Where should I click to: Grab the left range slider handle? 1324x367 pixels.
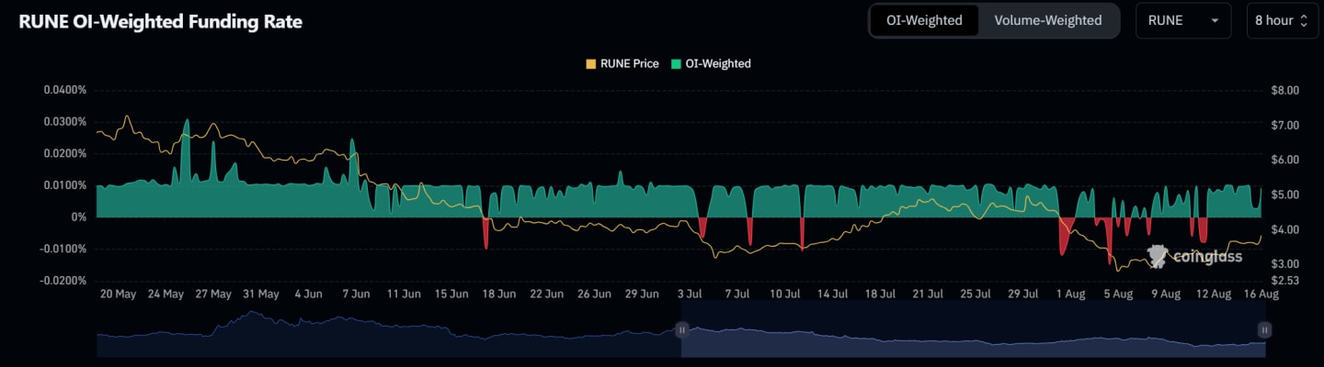(682, 329)
